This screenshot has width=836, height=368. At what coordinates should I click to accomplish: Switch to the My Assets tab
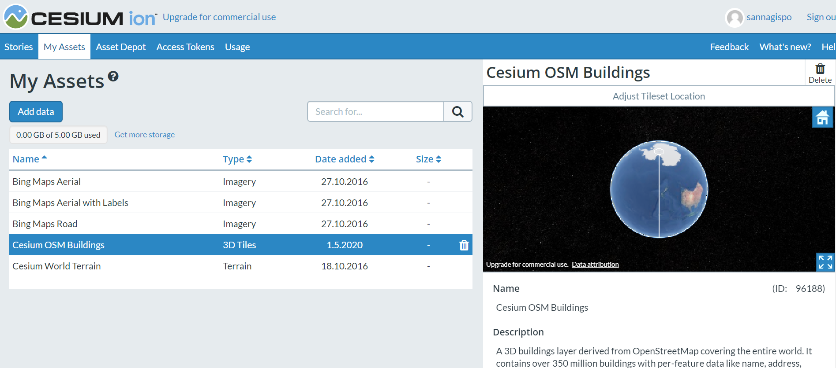(x=64, y=47)
